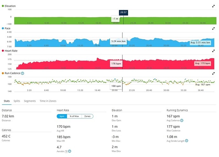
Task: Expand the Run Cadence chart to full screen
Action: tap(213, 73)
